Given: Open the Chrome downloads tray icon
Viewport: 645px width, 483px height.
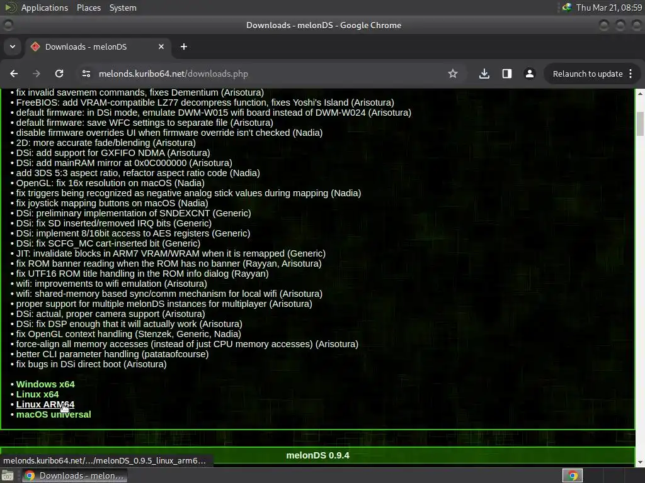Looking at the screenshot, I should click(x=484, y=74).
